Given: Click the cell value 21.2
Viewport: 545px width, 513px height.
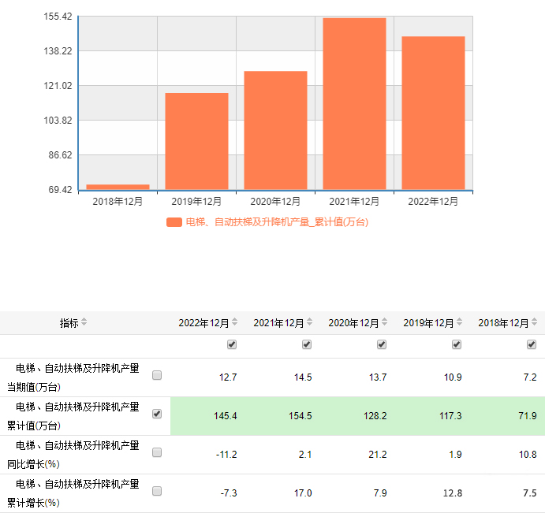Looking at the screenshot, I should click(378, 455).
